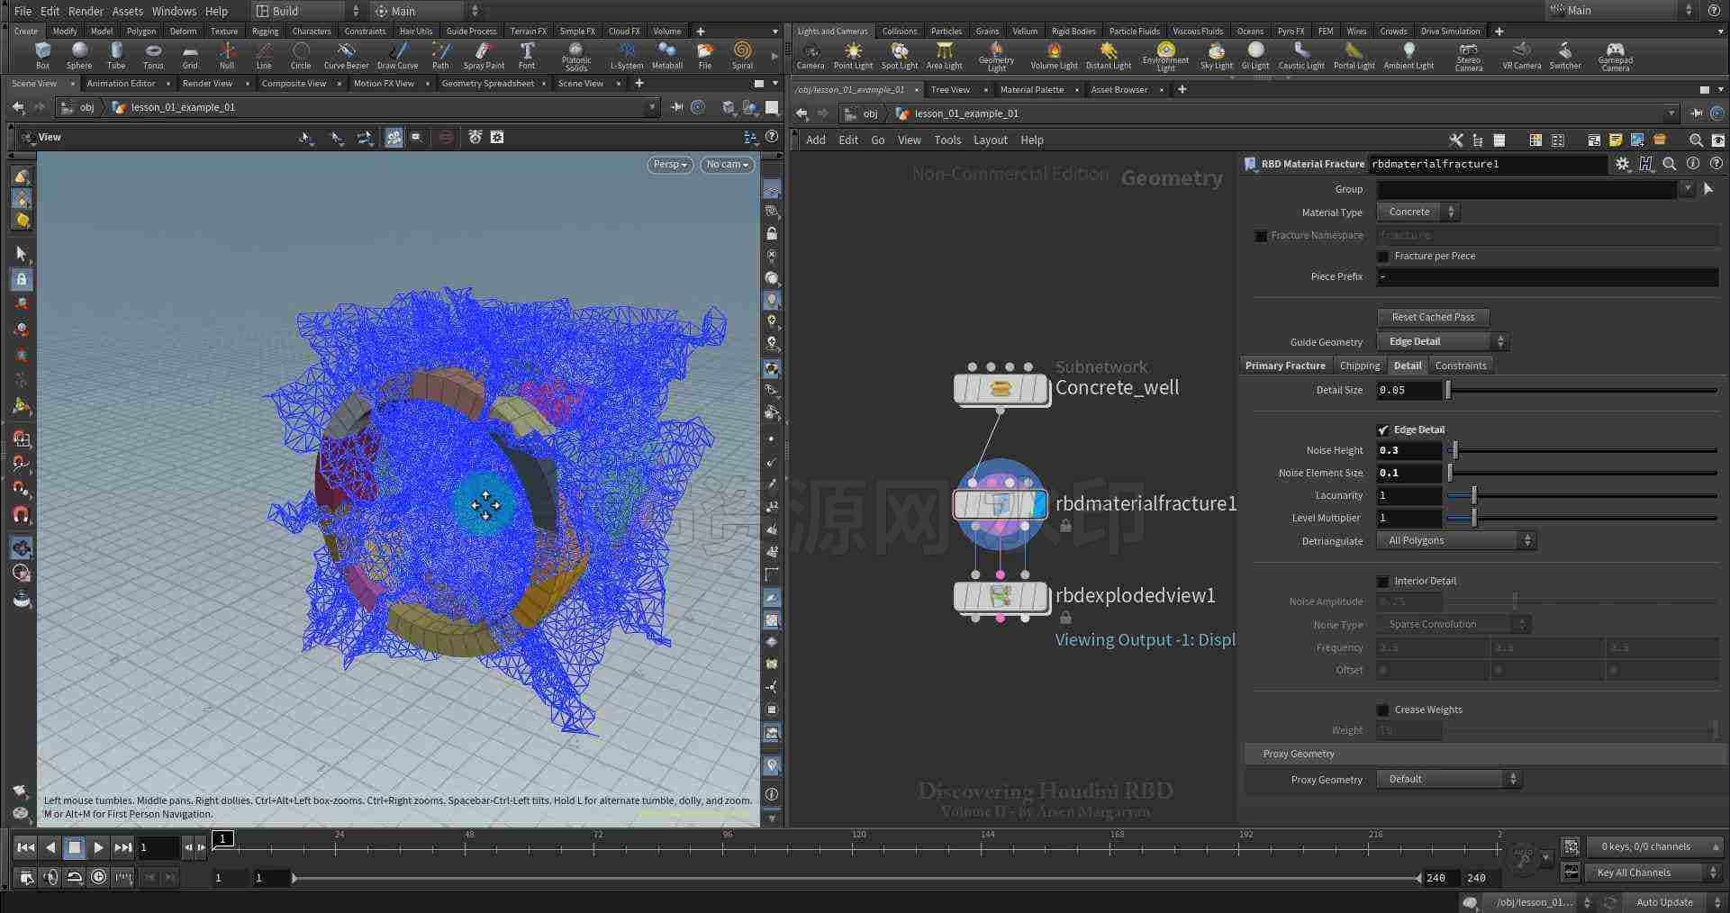Open the Render menu

(86, 11)
